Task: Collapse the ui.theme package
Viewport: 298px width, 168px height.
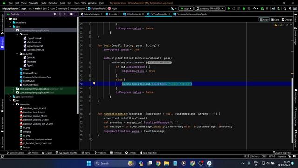Action: 17,54
